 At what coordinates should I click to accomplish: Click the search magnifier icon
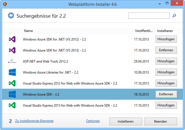(174, 16)
